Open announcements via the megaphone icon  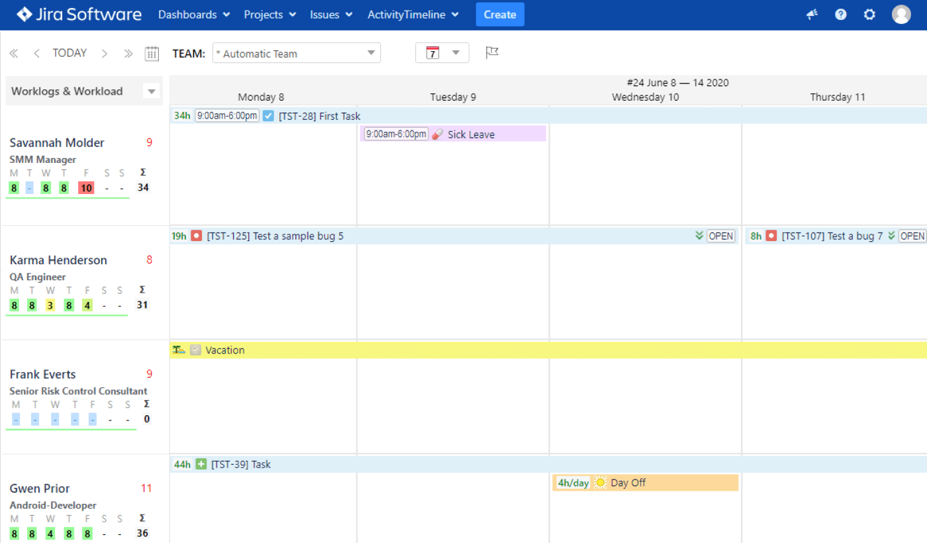811,14
